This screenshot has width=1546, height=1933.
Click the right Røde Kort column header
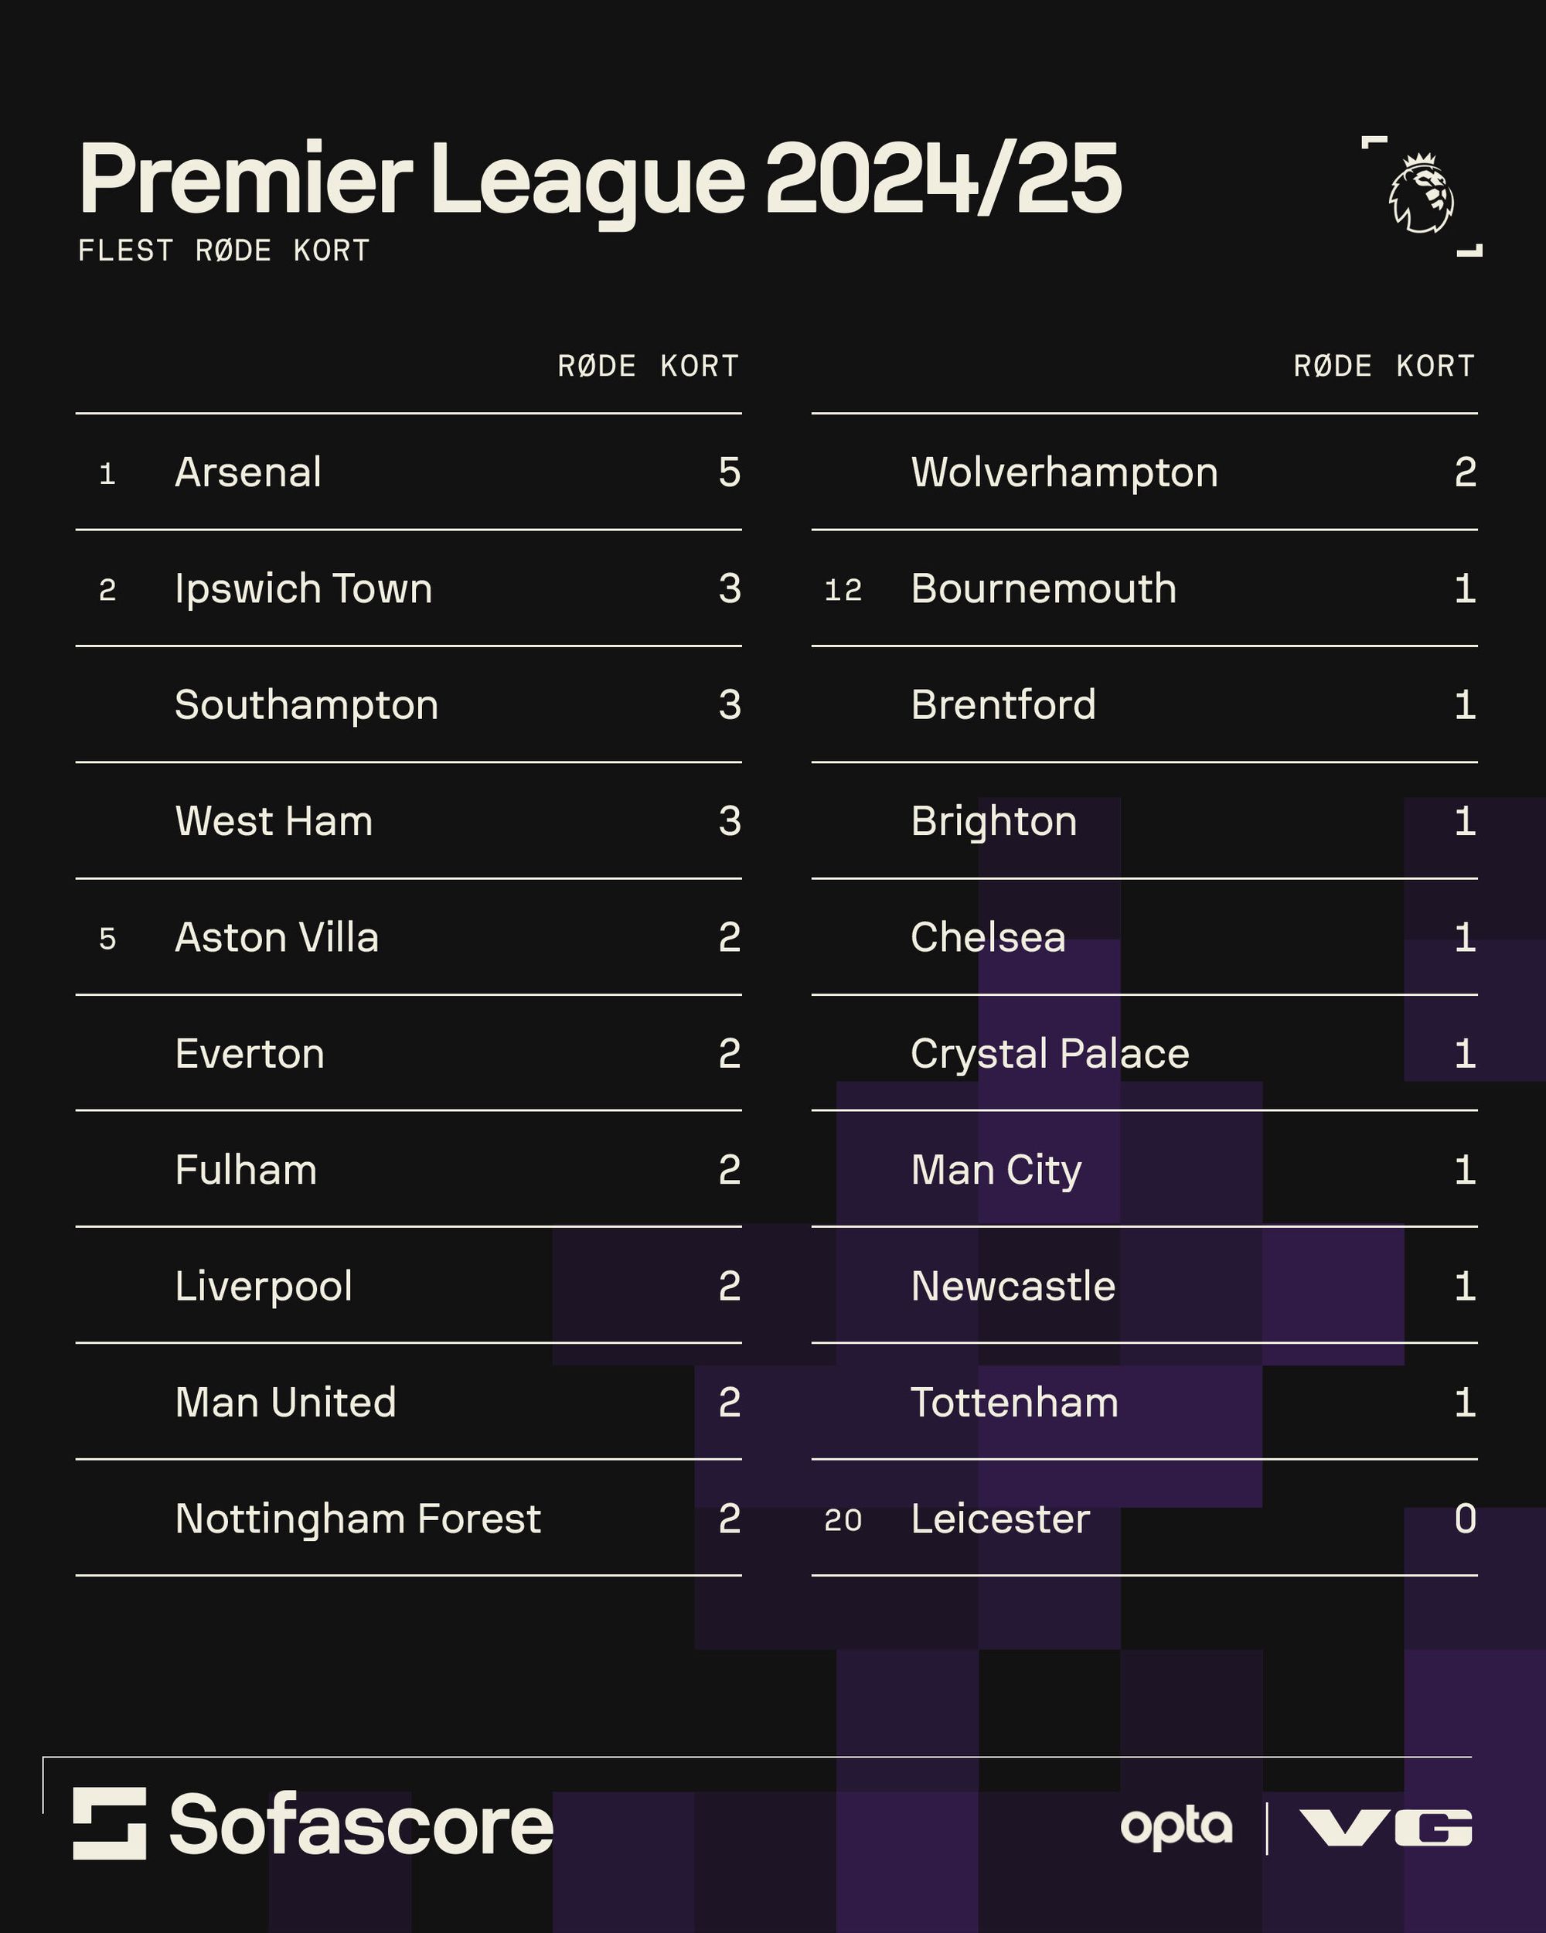coord(1384,366)
